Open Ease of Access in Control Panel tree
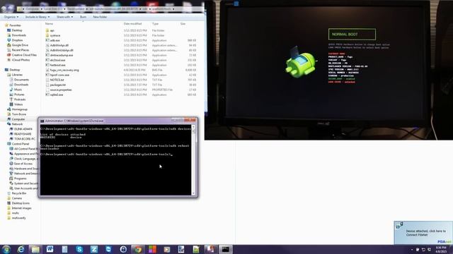Viewport: 453px width, 254px height. pos(23,164)
